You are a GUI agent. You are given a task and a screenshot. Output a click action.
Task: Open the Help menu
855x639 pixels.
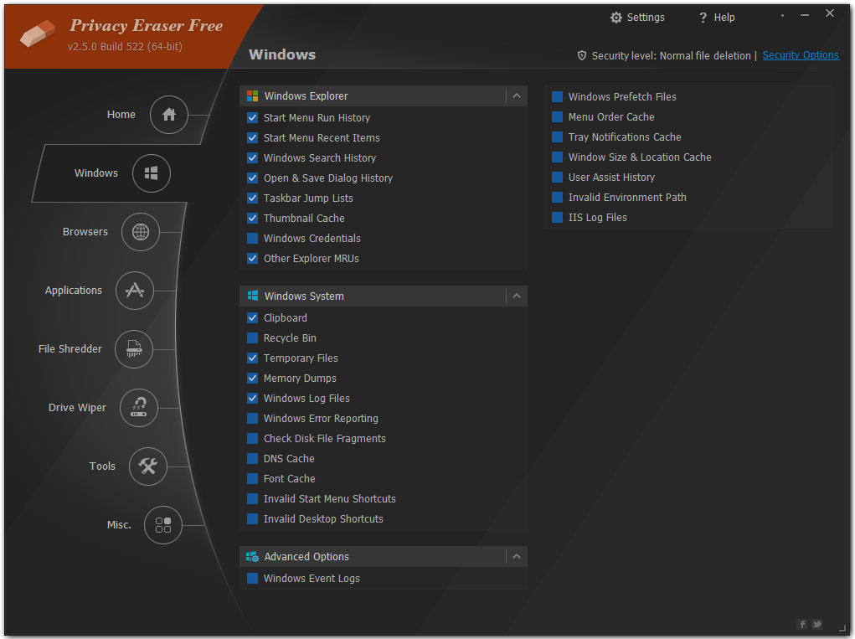pyautogui.click(x=717, y=18)
